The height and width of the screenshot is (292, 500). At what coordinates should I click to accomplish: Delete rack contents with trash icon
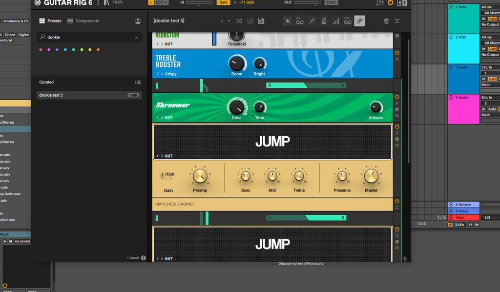386,21
